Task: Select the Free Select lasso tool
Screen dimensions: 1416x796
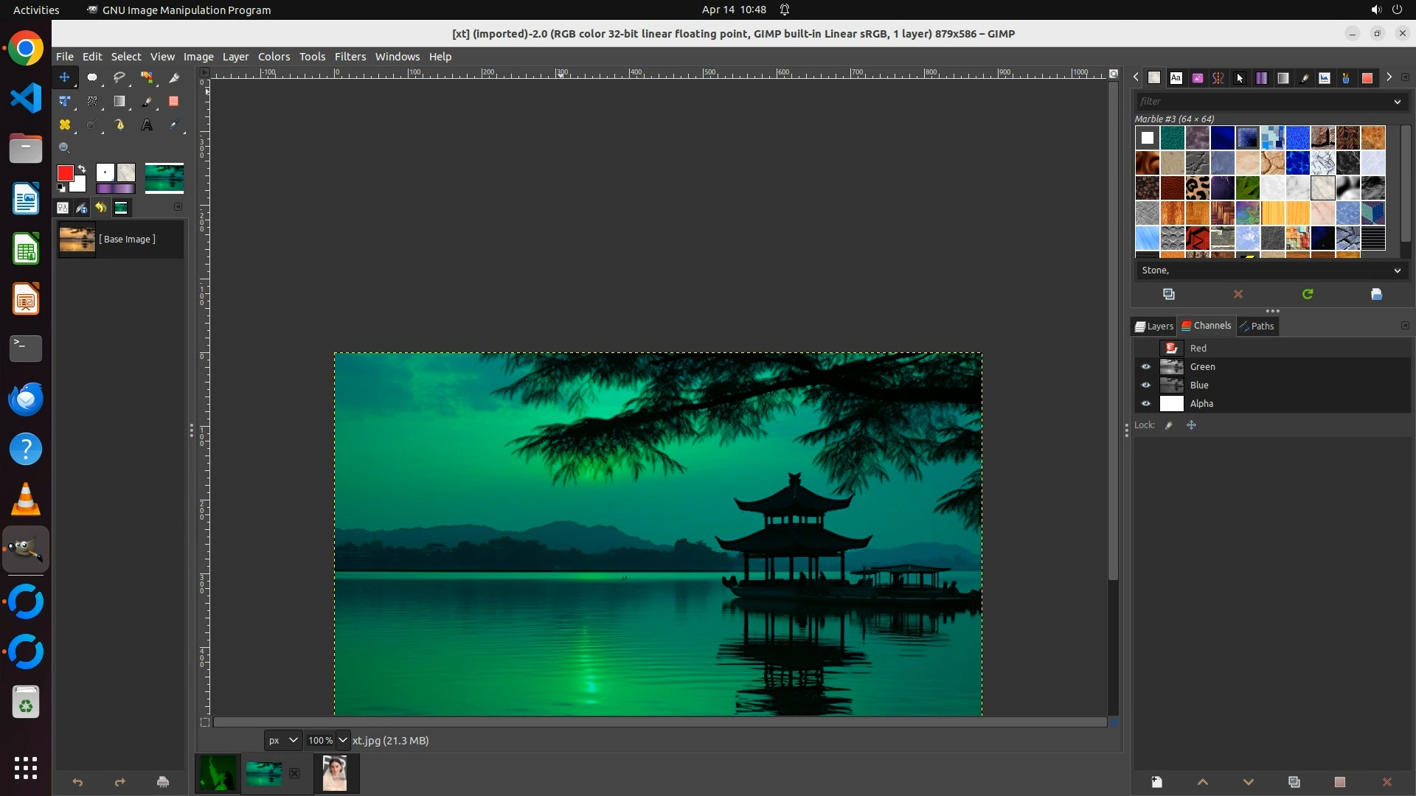Action: click(119, 77)
